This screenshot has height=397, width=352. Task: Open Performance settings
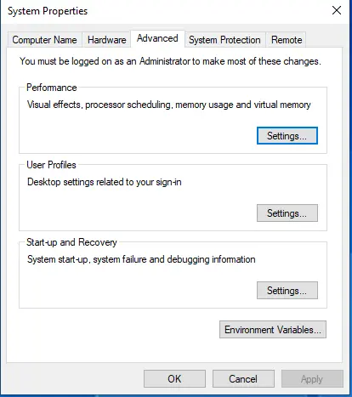pos(287,136)
